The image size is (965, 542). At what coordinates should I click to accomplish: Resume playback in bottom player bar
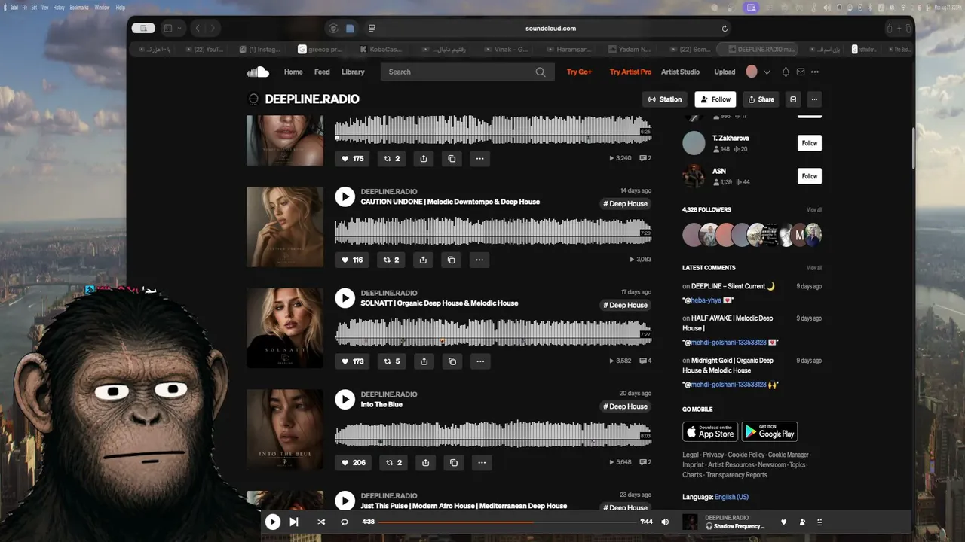click(273, 522)
